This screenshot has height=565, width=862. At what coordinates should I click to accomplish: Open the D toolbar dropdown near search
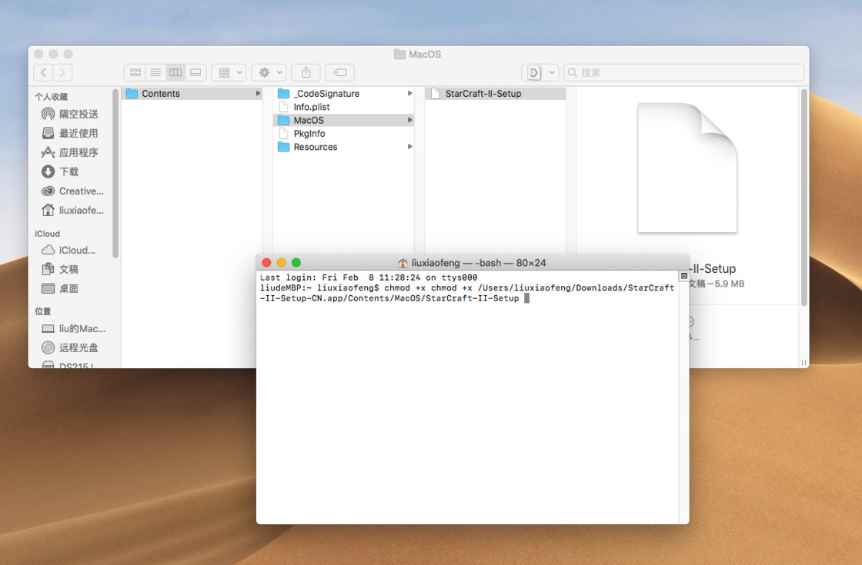pos(540,72)
